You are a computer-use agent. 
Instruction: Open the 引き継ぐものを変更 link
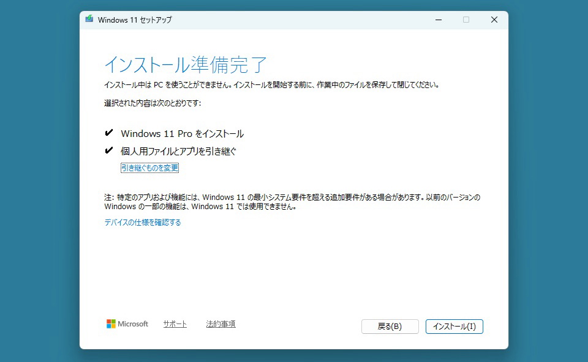[x=149, y=168]
